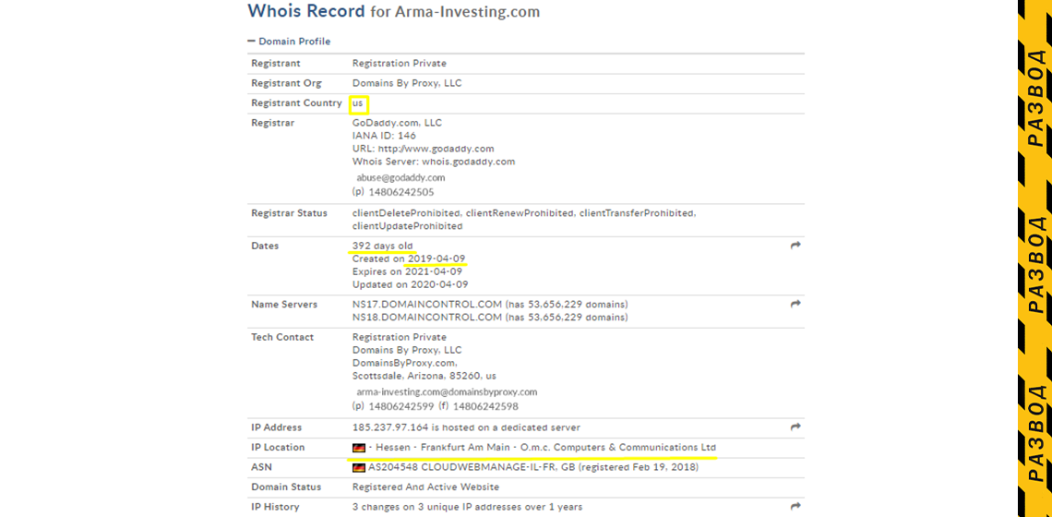Click the arrow icon in IP Address row

point(795,427)
